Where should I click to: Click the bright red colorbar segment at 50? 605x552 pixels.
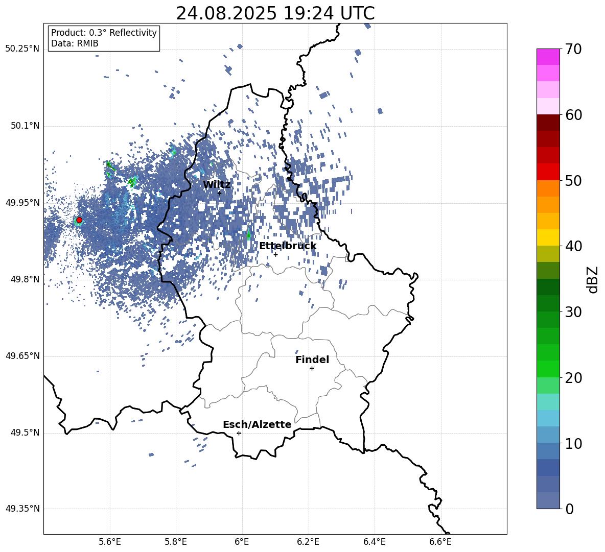click(x=548, y=172)
